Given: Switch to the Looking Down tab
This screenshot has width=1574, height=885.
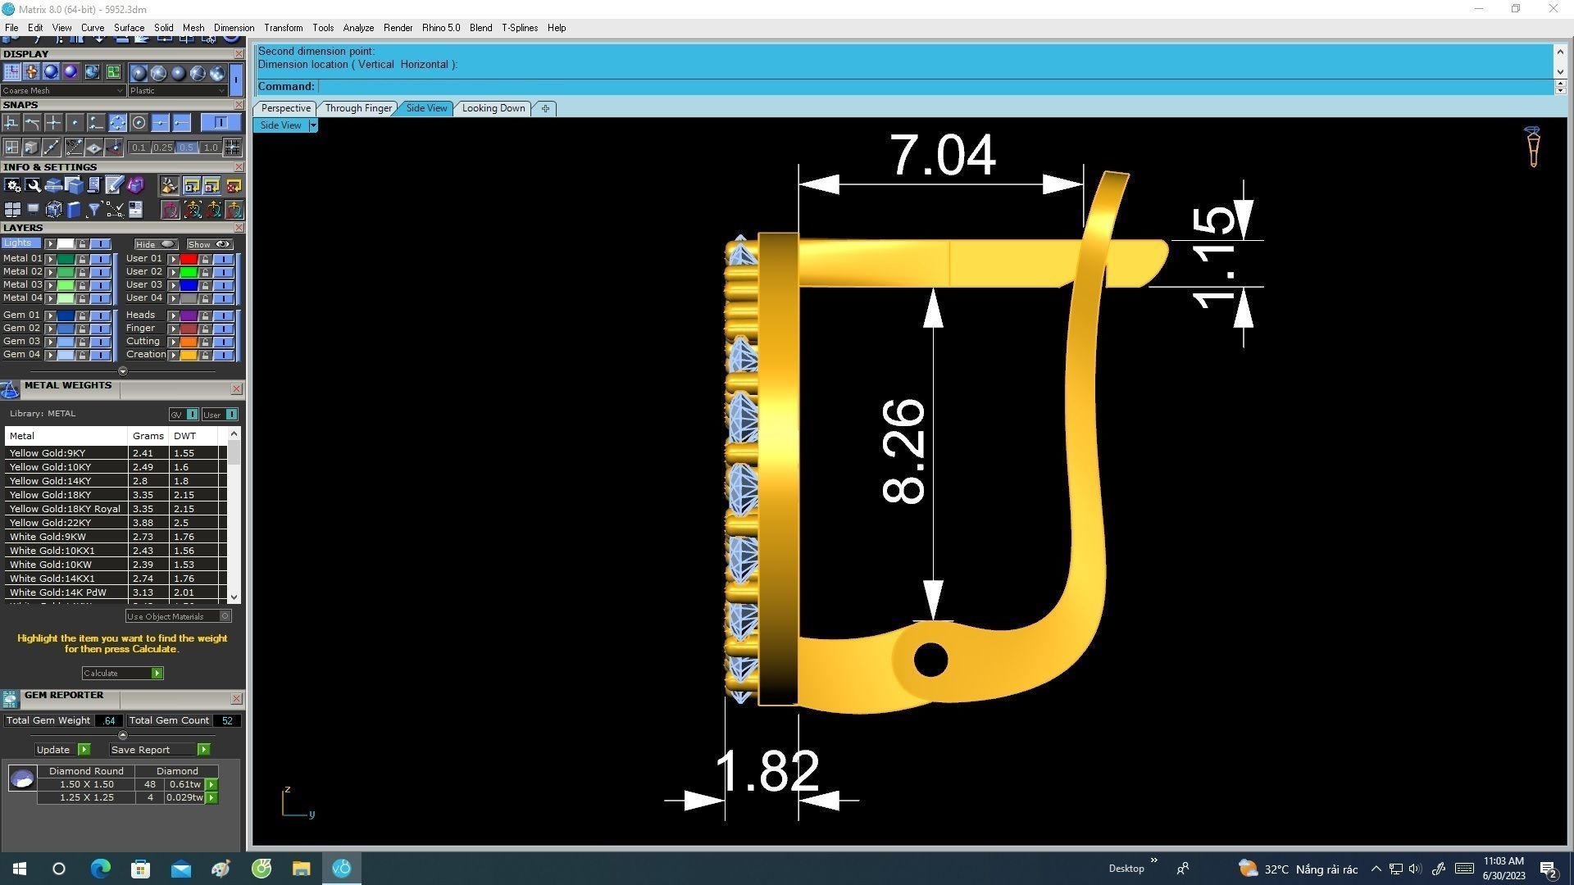Looking at the screenshot, I should [x=493, y=108].
